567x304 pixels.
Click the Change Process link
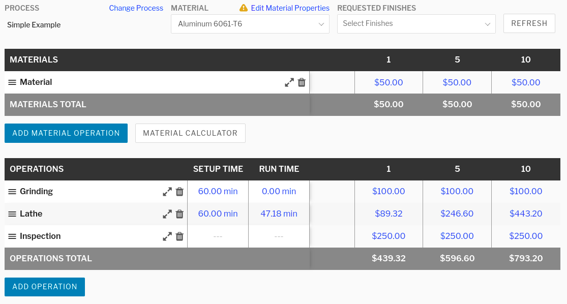pos(136,8)
